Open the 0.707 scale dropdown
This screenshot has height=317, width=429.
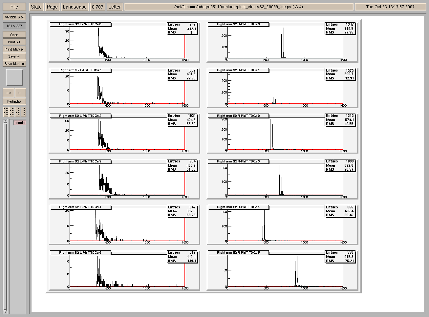coord(97,7)
